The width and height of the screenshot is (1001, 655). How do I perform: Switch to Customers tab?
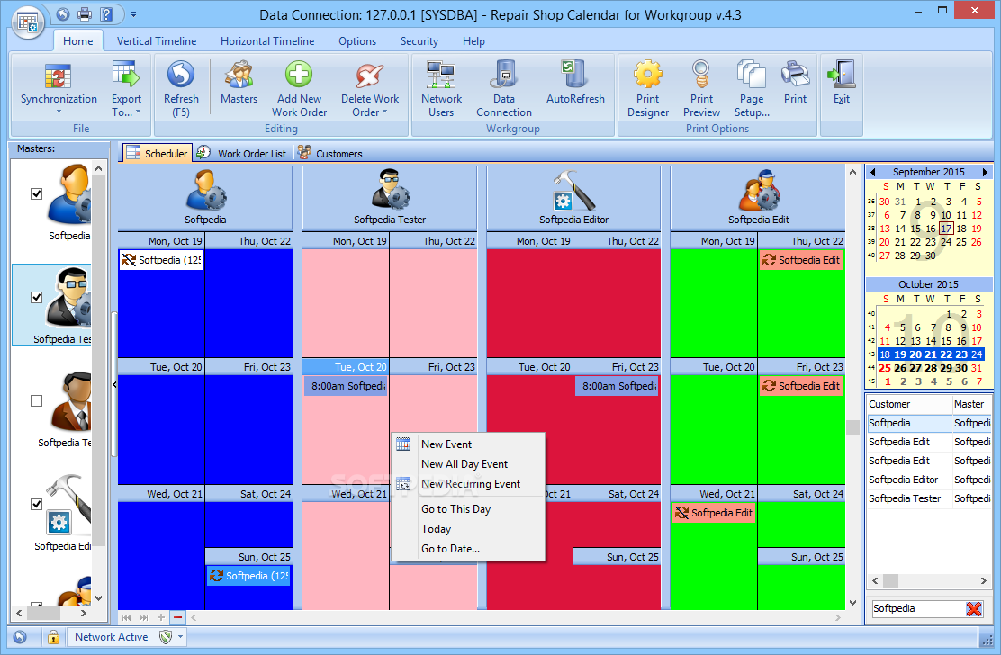click(330, 153)
